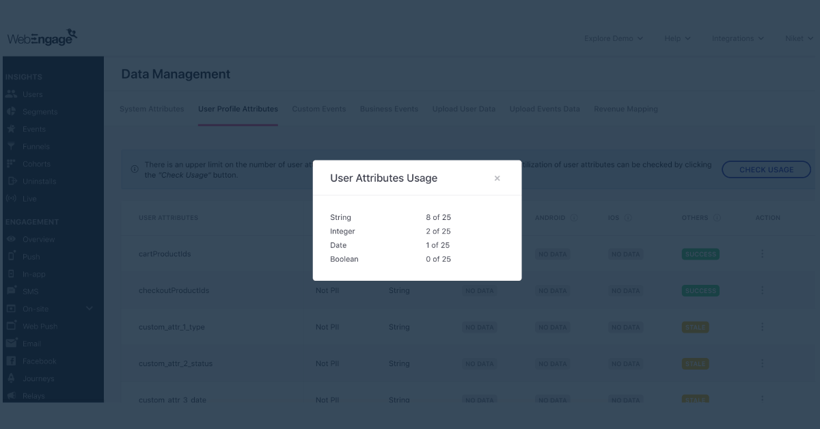Expand the On-site submenu chevron
The width and height of the screenshot is (820, 429).
pyautogui.click(x=90, y=309)
